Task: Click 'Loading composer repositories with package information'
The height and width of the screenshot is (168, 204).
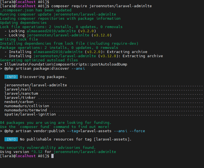Action: [60, 19]
